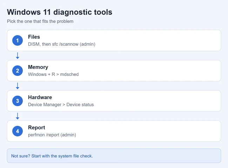
Task: Open the Report card heading
Action: click(36, 128)
